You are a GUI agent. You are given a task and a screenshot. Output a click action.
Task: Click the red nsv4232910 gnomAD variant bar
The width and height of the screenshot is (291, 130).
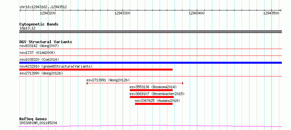pyautogui.click(x=96, y=70)
